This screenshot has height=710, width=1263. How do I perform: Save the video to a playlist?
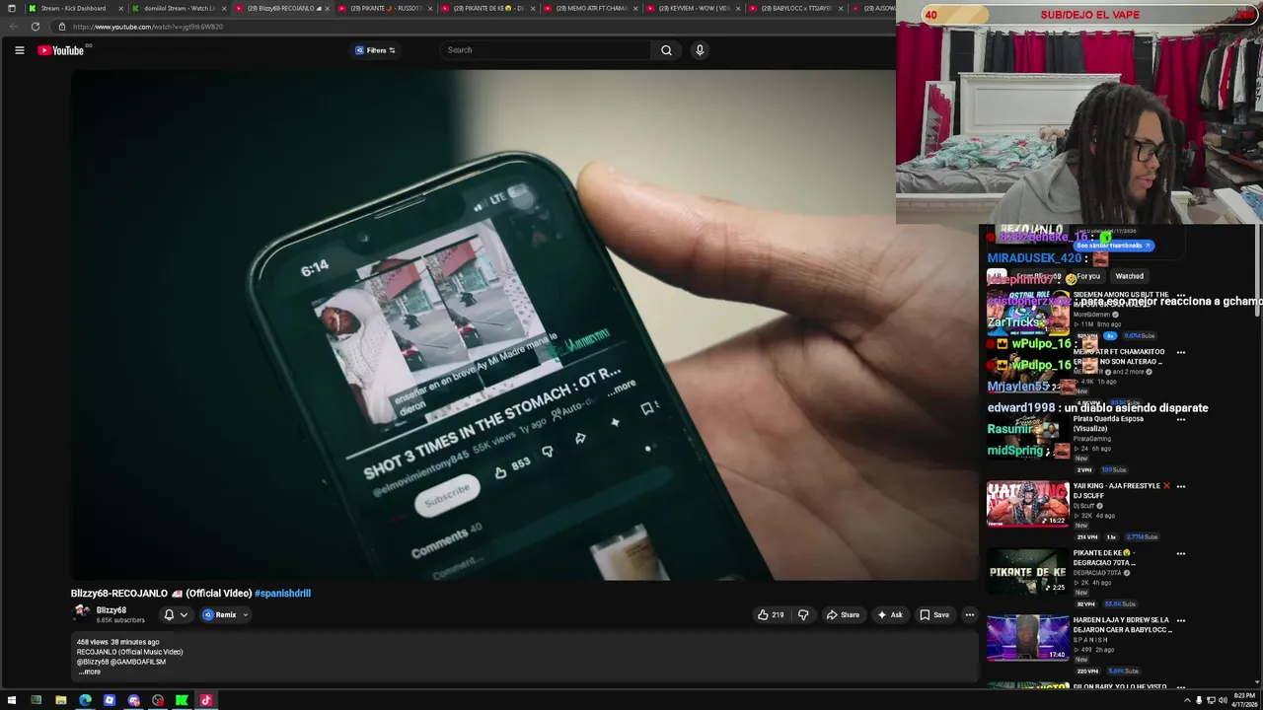[934, 614]
